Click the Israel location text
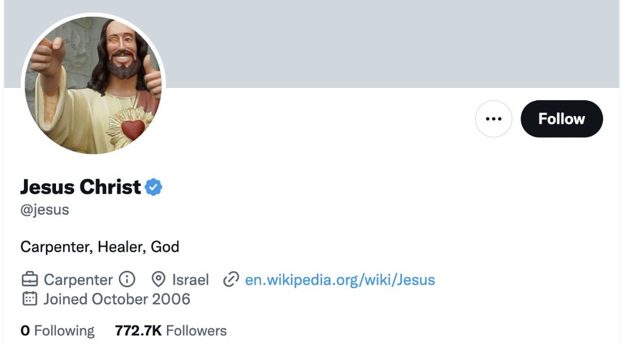The image size is (624, 345). tap(190, 279)
